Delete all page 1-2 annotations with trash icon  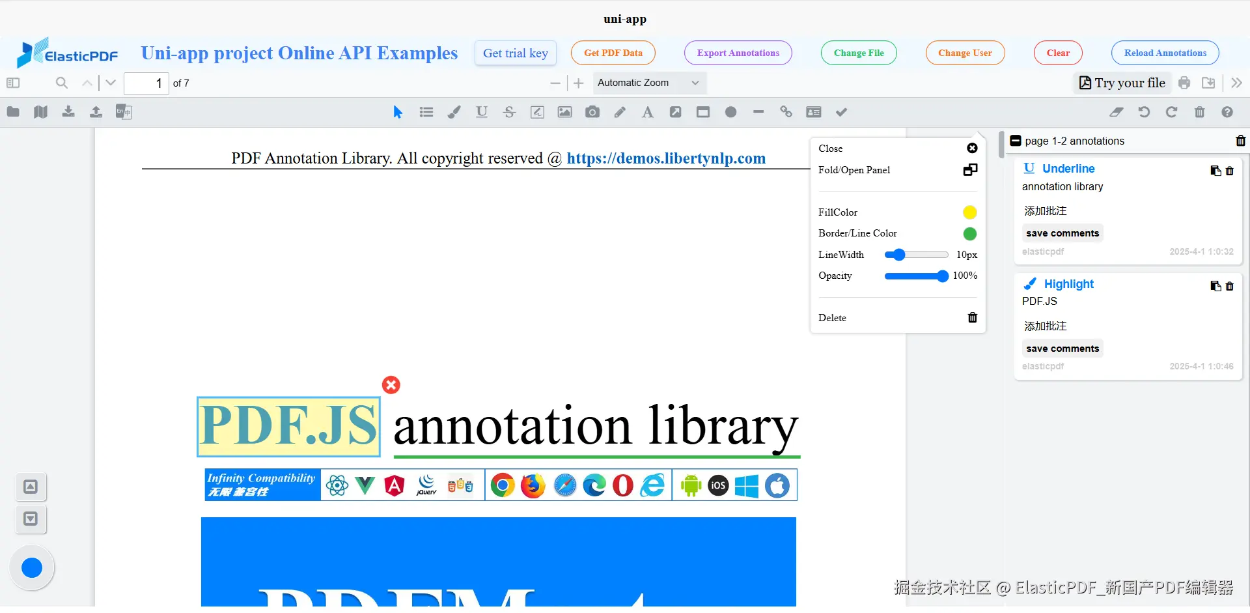coord(1241,141)
